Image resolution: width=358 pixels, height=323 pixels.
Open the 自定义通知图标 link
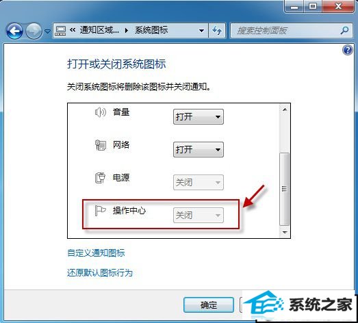(96, 253)
